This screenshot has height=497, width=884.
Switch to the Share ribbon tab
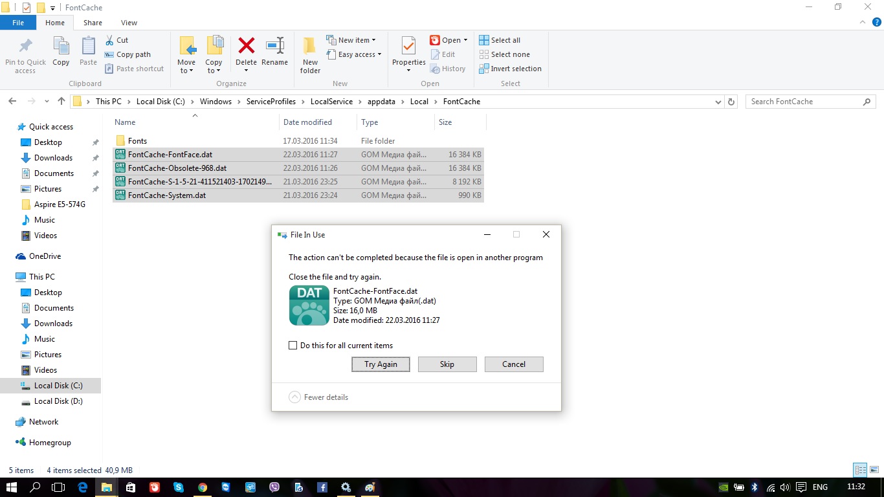(x=93, y=23)
